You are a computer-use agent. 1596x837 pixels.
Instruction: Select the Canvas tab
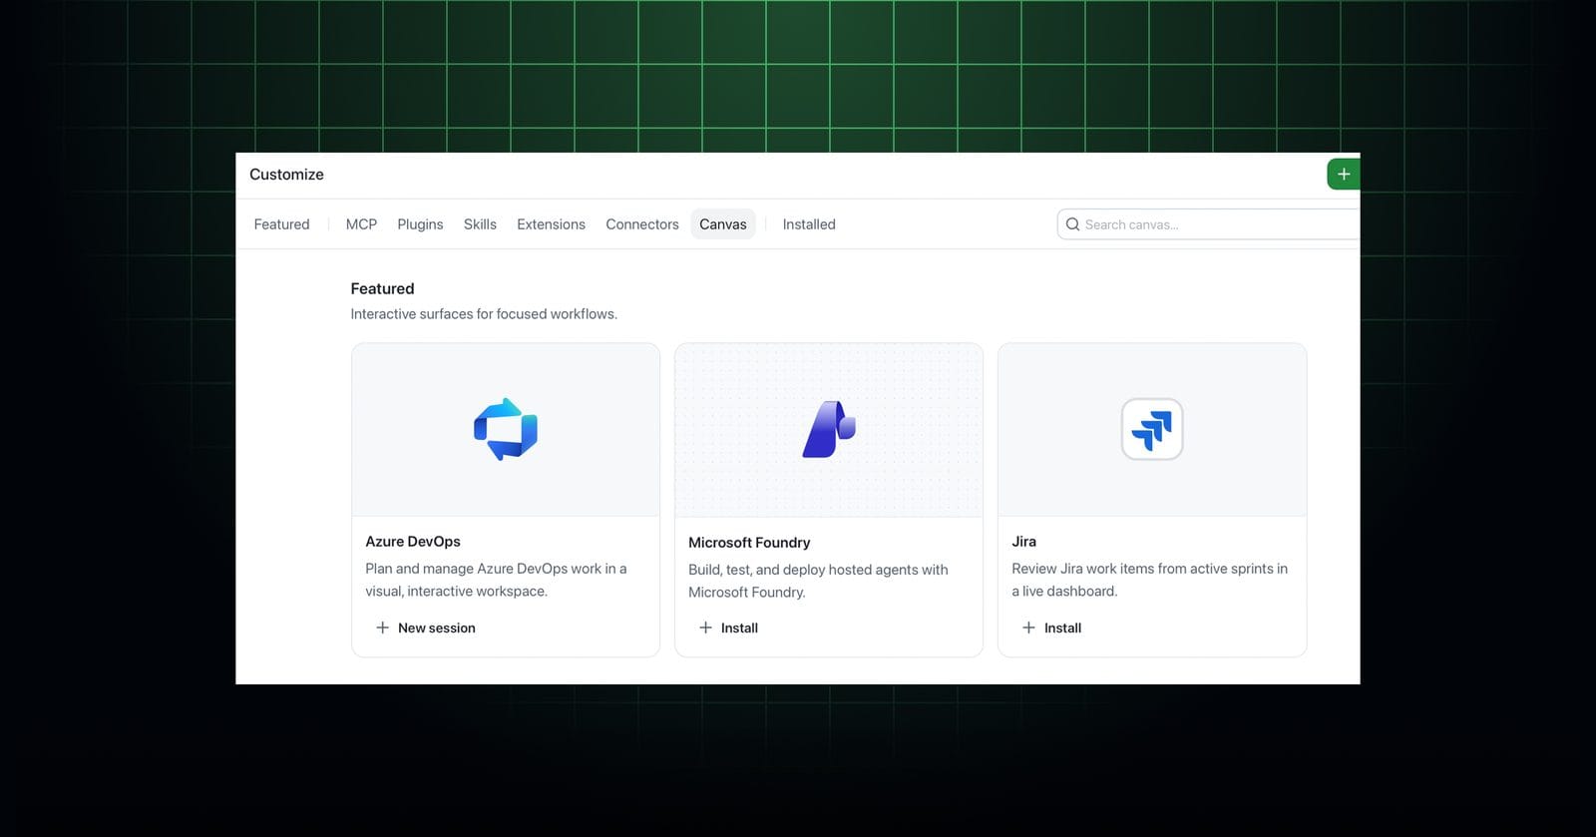[x=723, y=224]
